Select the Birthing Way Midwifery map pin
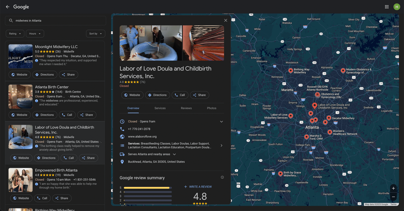Viewport: 404px width, 211px height. (x=291, y=71)
